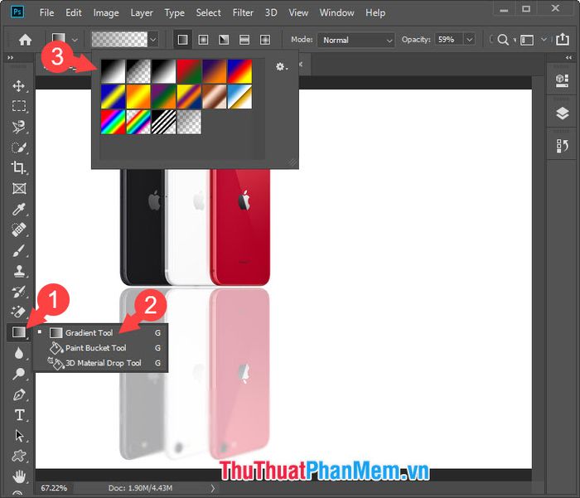
Task: Click the Home icon in options bar
Action: click(25, 40)
